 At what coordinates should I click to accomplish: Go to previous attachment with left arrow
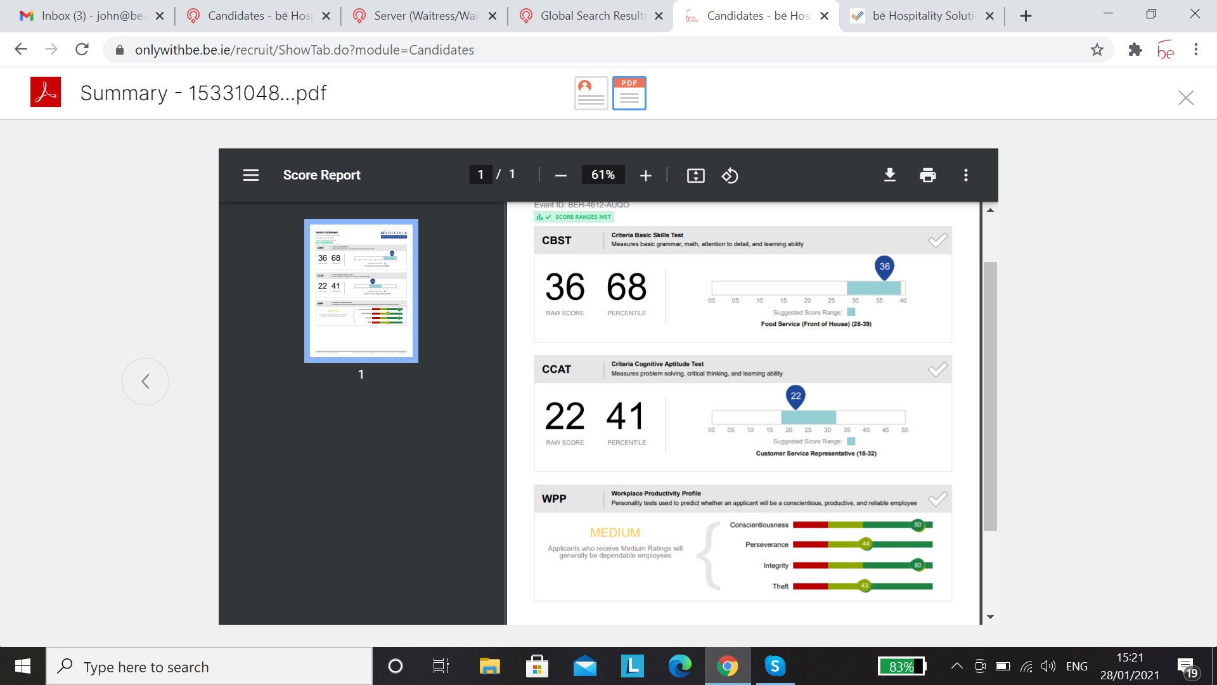pos(145,381)
